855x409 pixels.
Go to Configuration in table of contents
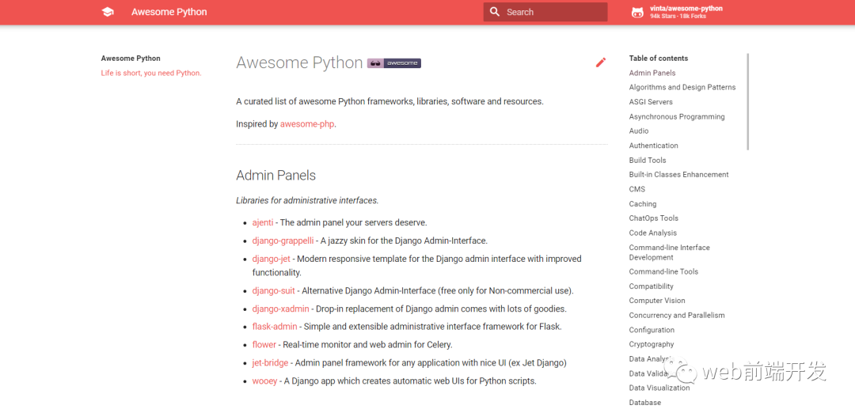[652, 329]
